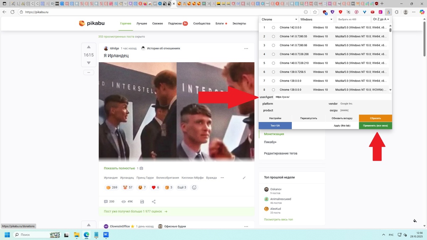Click the pencil icon to edit tags

[244, 178]
